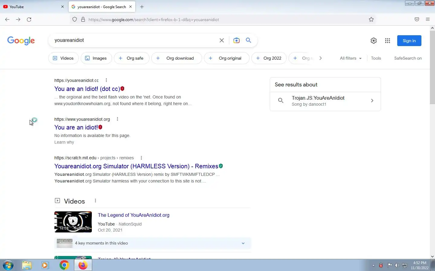Clear the search query text
This screenshot has height=271, width=435.
[222, 40]
